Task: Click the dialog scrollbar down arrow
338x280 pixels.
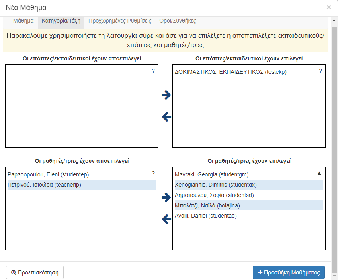Action: click(x=334, y=276)
